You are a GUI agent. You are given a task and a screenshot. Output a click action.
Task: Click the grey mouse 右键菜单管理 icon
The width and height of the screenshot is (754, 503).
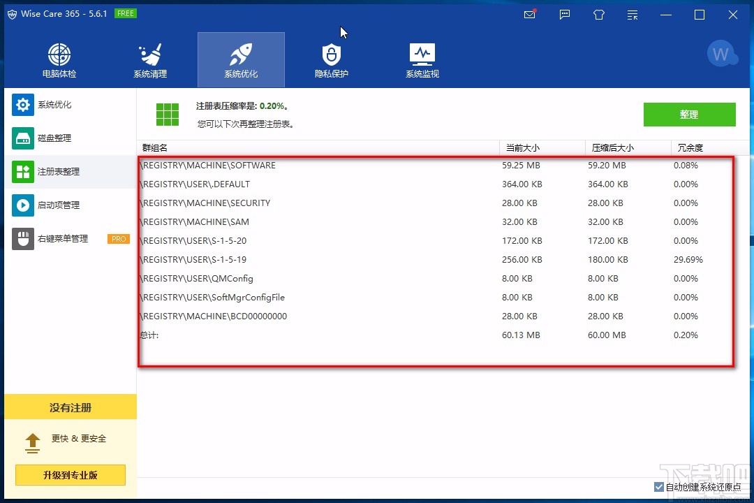tap(22, 239)
